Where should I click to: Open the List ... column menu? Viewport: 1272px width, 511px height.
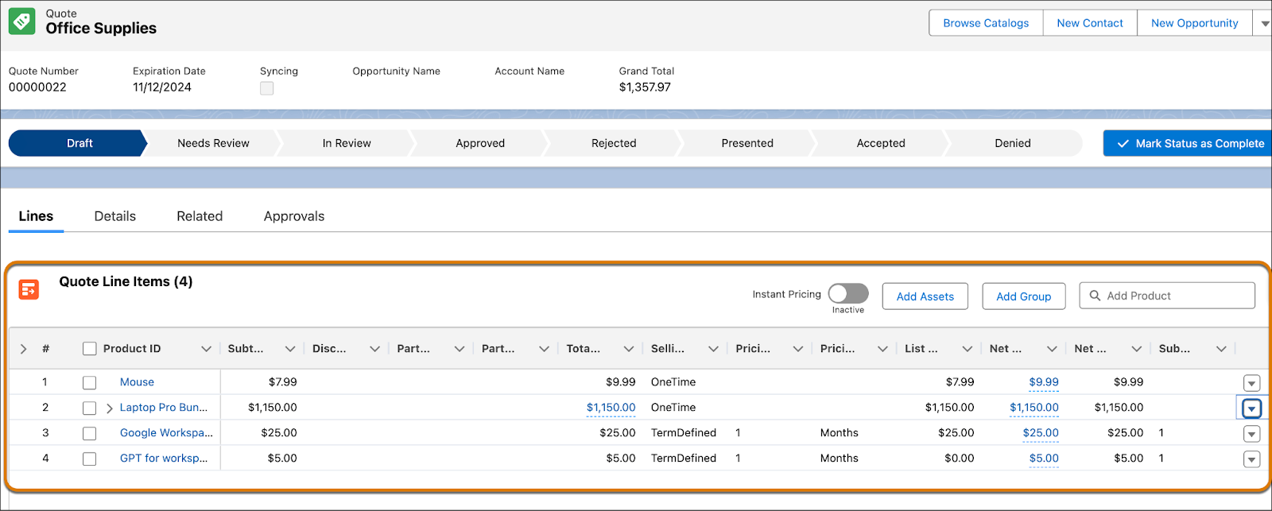point(967,349)
